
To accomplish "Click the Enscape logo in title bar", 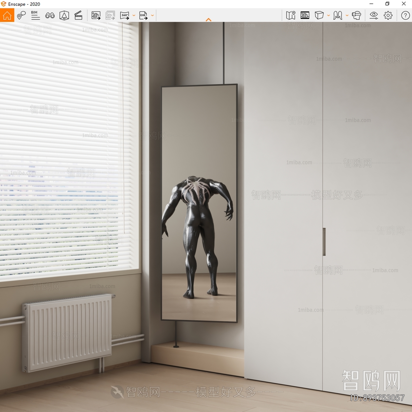I will tap(4, 4).
